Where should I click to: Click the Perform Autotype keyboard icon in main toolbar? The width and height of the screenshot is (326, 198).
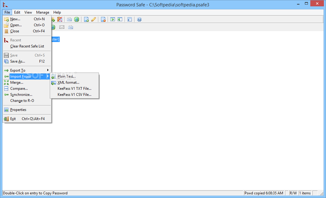click(x=69, y=19)
